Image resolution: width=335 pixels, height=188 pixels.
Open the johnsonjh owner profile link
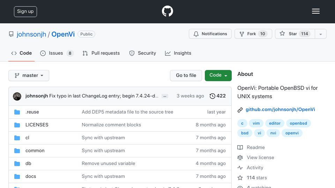pos(31,34)
